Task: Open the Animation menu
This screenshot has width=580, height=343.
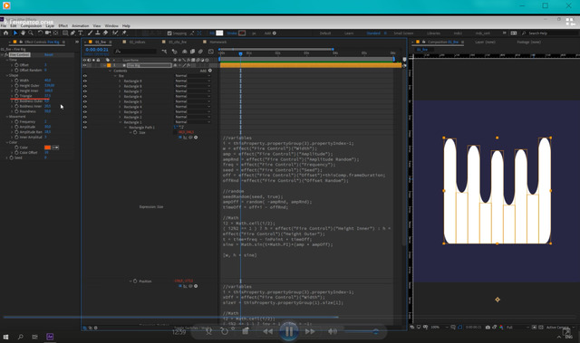Action: pos(81,26)
